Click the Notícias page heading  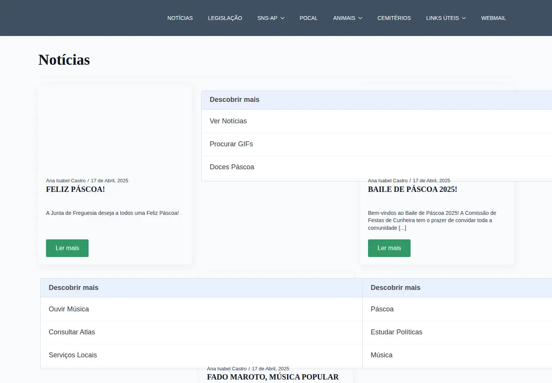(64, 60)
